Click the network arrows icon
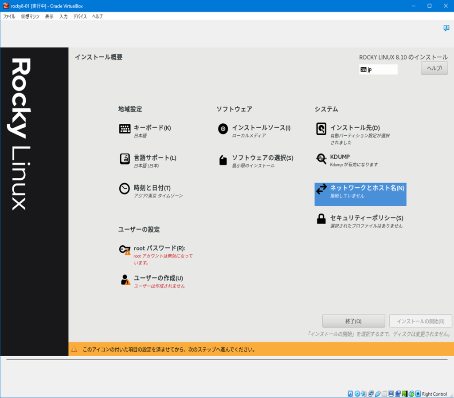Viewport: 454px width, 398px height. (x=321, y=189)
